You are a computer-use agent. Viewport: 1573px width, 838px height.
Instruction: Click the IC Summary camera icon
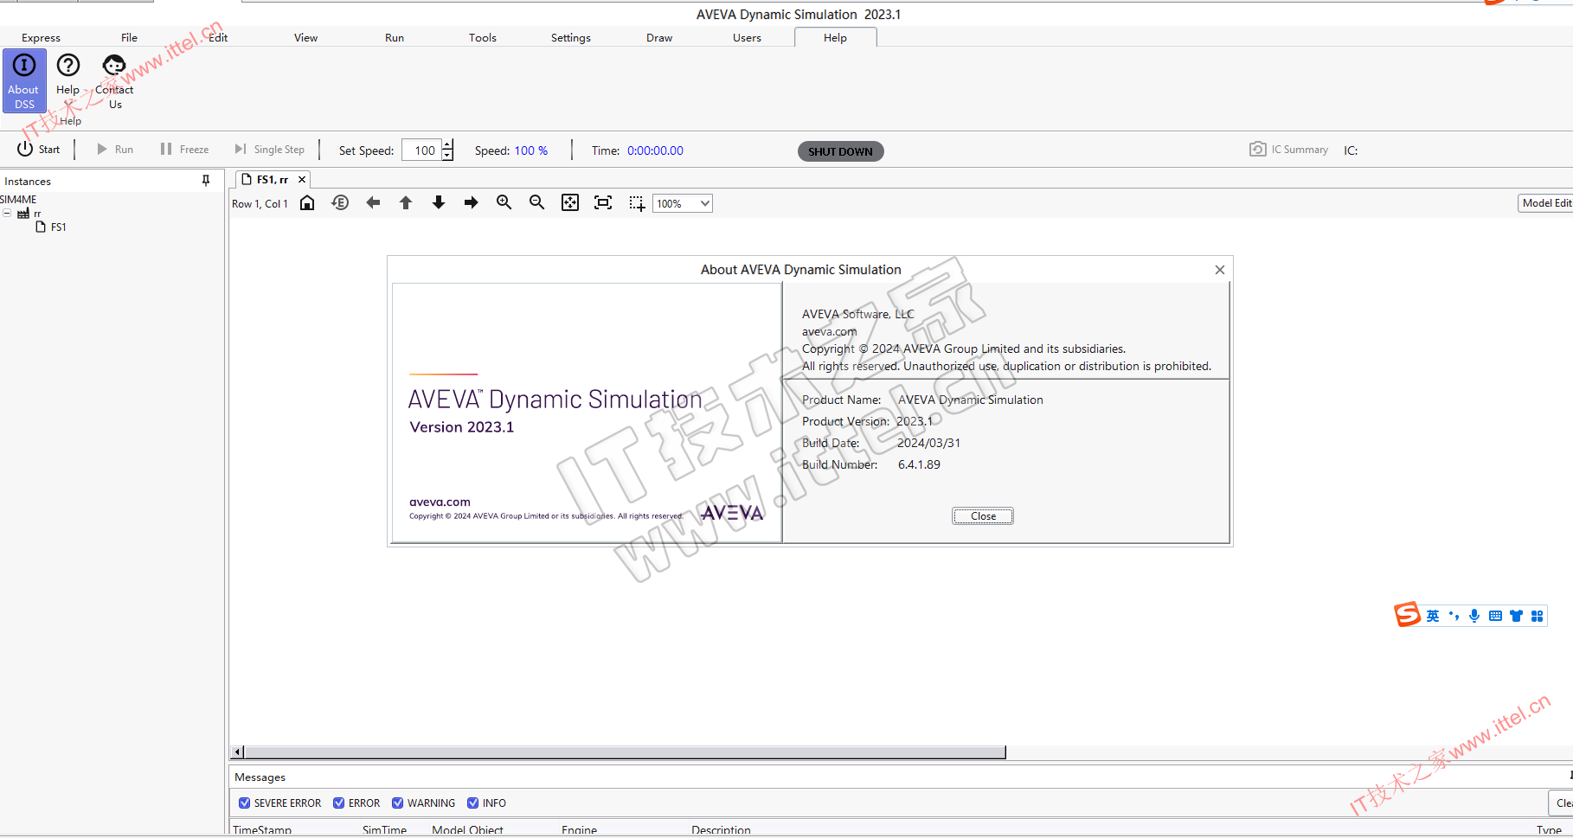point(1257,149)
